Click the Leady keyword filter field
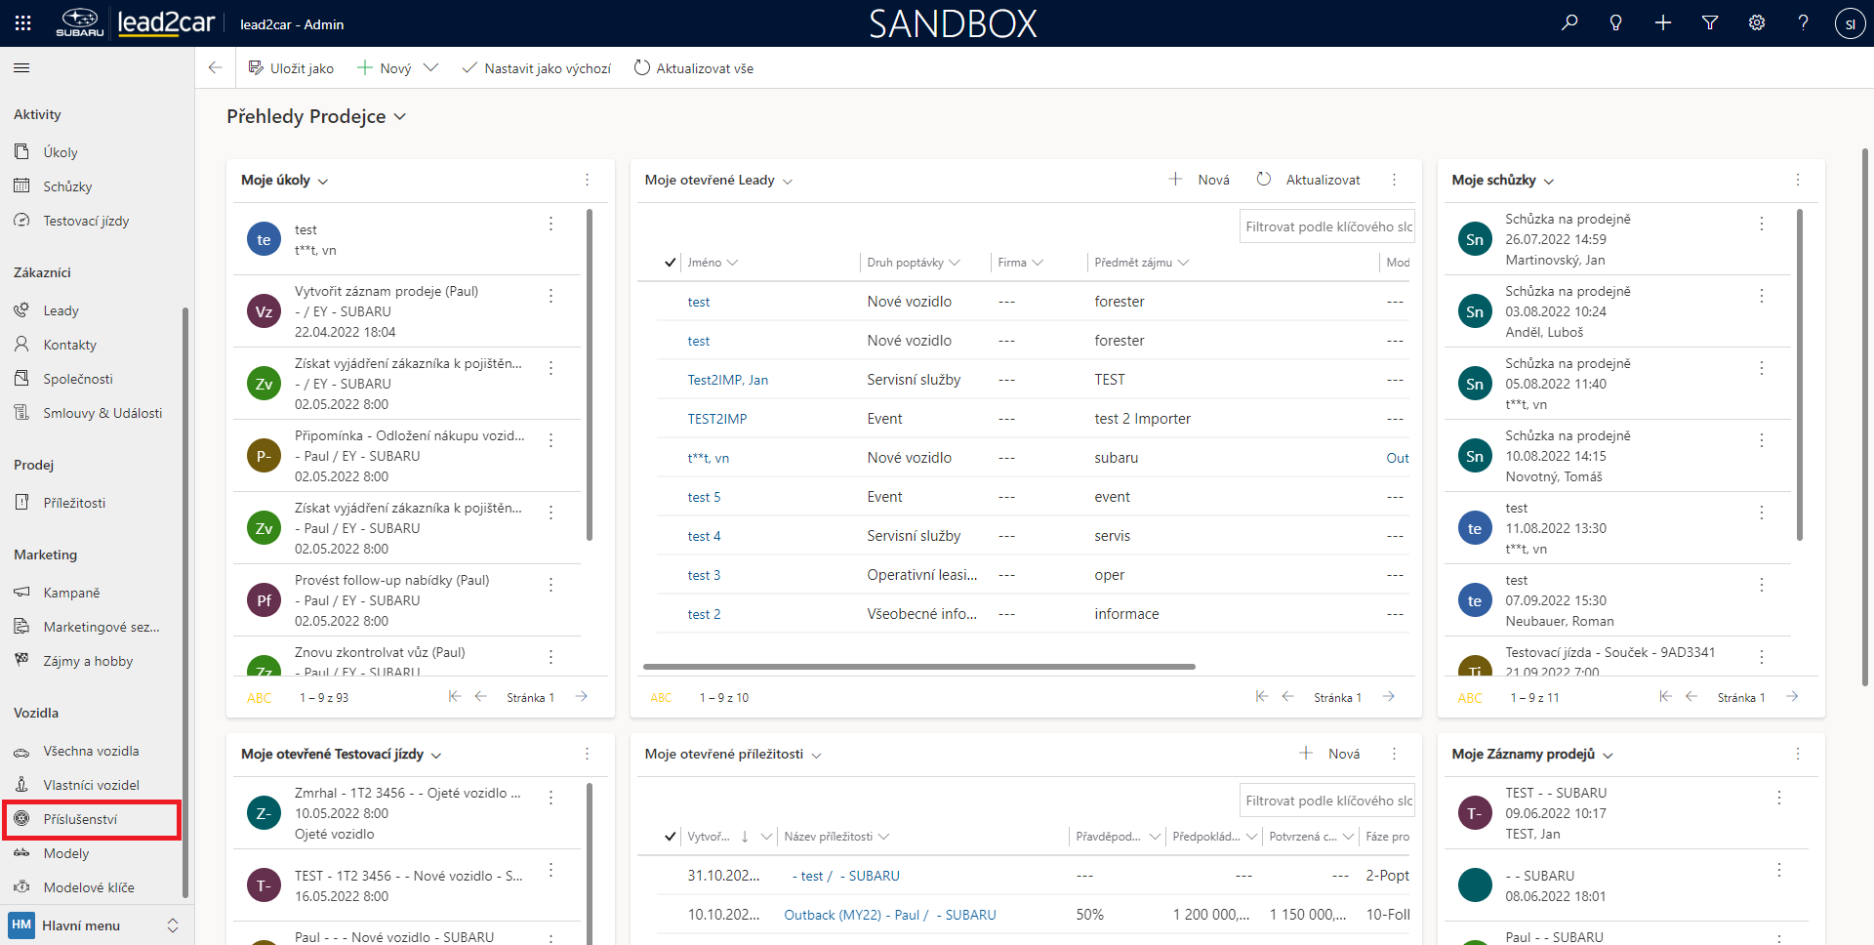 tap(1327, 226)
